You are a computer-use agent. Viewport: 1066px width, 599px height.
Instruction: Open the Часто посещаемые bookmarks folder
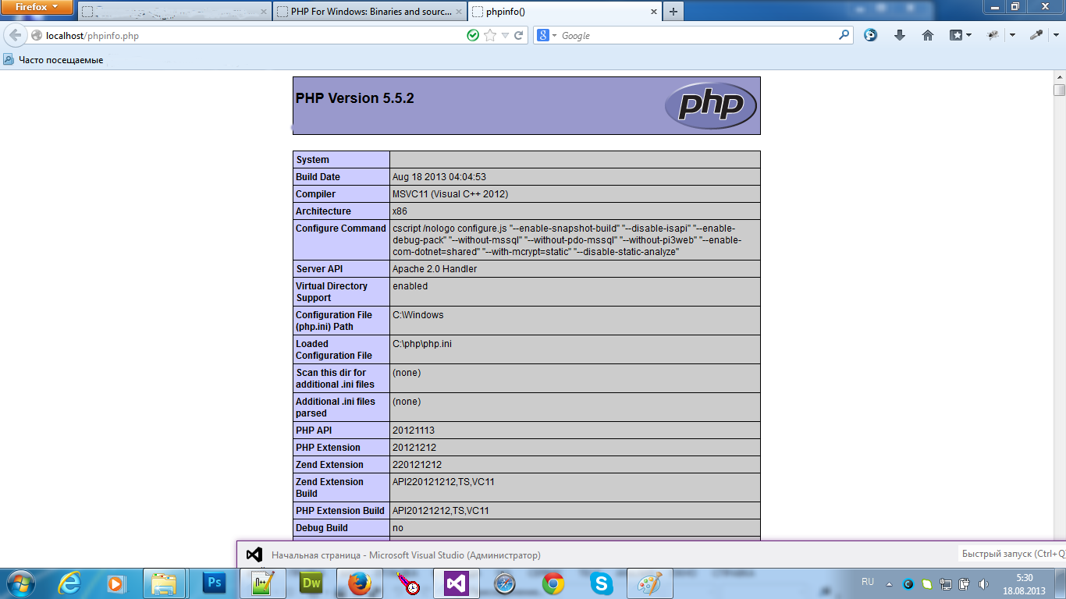tap(53, 60)
